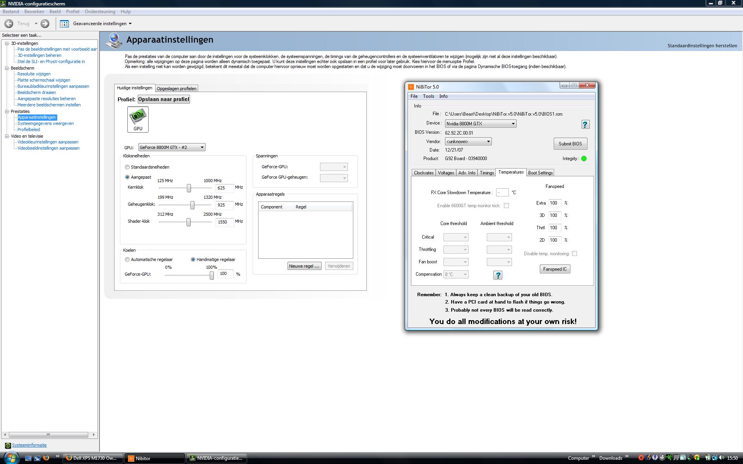The height and width of the screenshot is (464, 743).
Task: Select Handmatige regelaar cooling option
Action: coord(193,259)
